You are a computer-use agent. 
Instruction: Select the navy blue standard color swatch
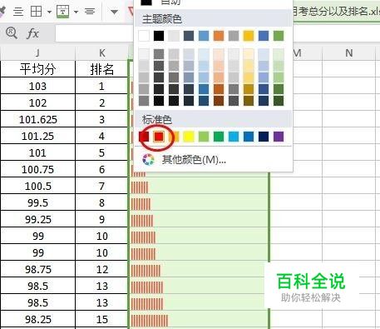(x=264, y=137)
